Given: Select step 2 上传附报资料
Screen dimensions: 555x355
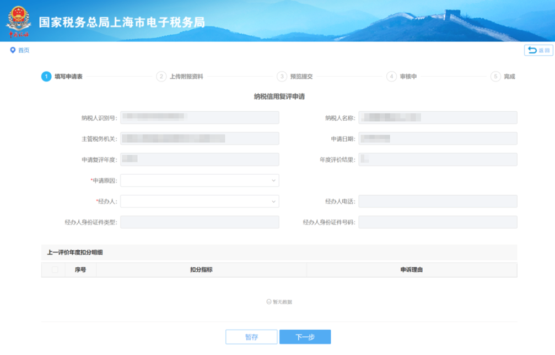Looking at the screenshot, I should click(x=180, y=77).
